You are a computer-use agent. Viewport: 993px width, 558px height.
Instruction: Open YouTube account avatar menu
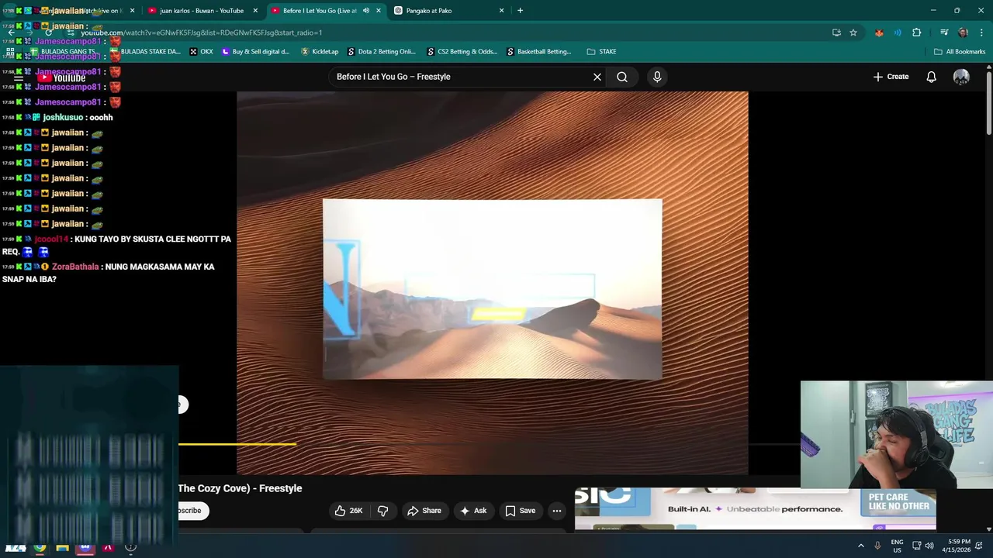pyautogui.click(x=961, y=77)
